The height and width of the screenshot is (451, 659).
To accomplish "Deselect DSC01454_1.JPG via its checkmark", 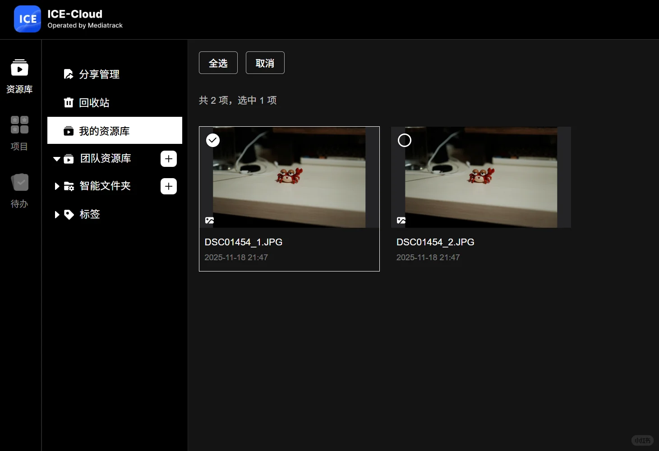I will tap(212, 140).
